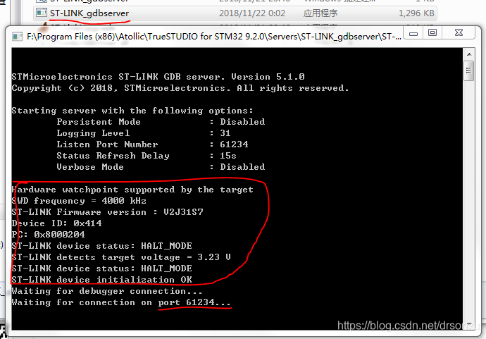Screen dimensions: 486x339
Task: Click the file date 2018/11/22 0:02
Action: (x=251, y=13)
